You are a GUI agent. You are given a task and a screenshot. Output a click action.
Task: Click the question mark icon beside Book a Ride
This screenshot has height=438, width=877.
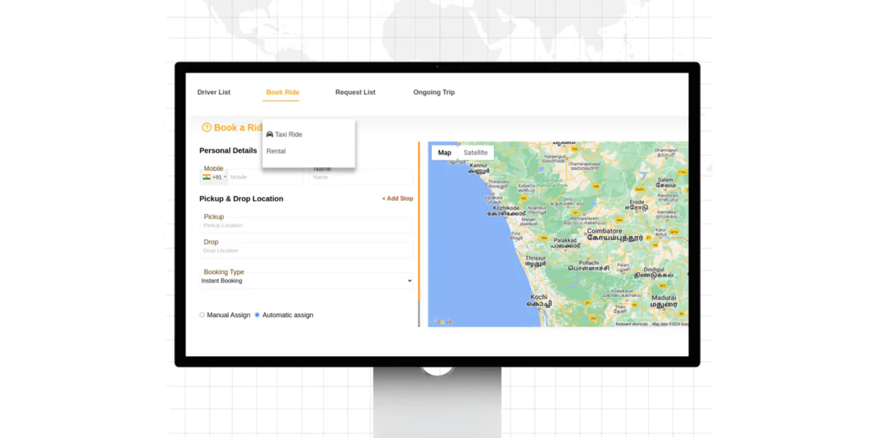coord(206,128)
